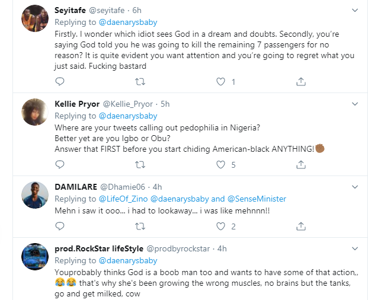
Task: Reply to DAMILARE's tweet
Action: click(x=59, y=226)
